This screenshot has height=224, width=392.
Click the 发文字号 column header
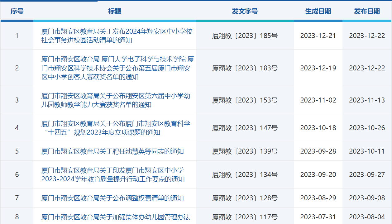(245, 12)
